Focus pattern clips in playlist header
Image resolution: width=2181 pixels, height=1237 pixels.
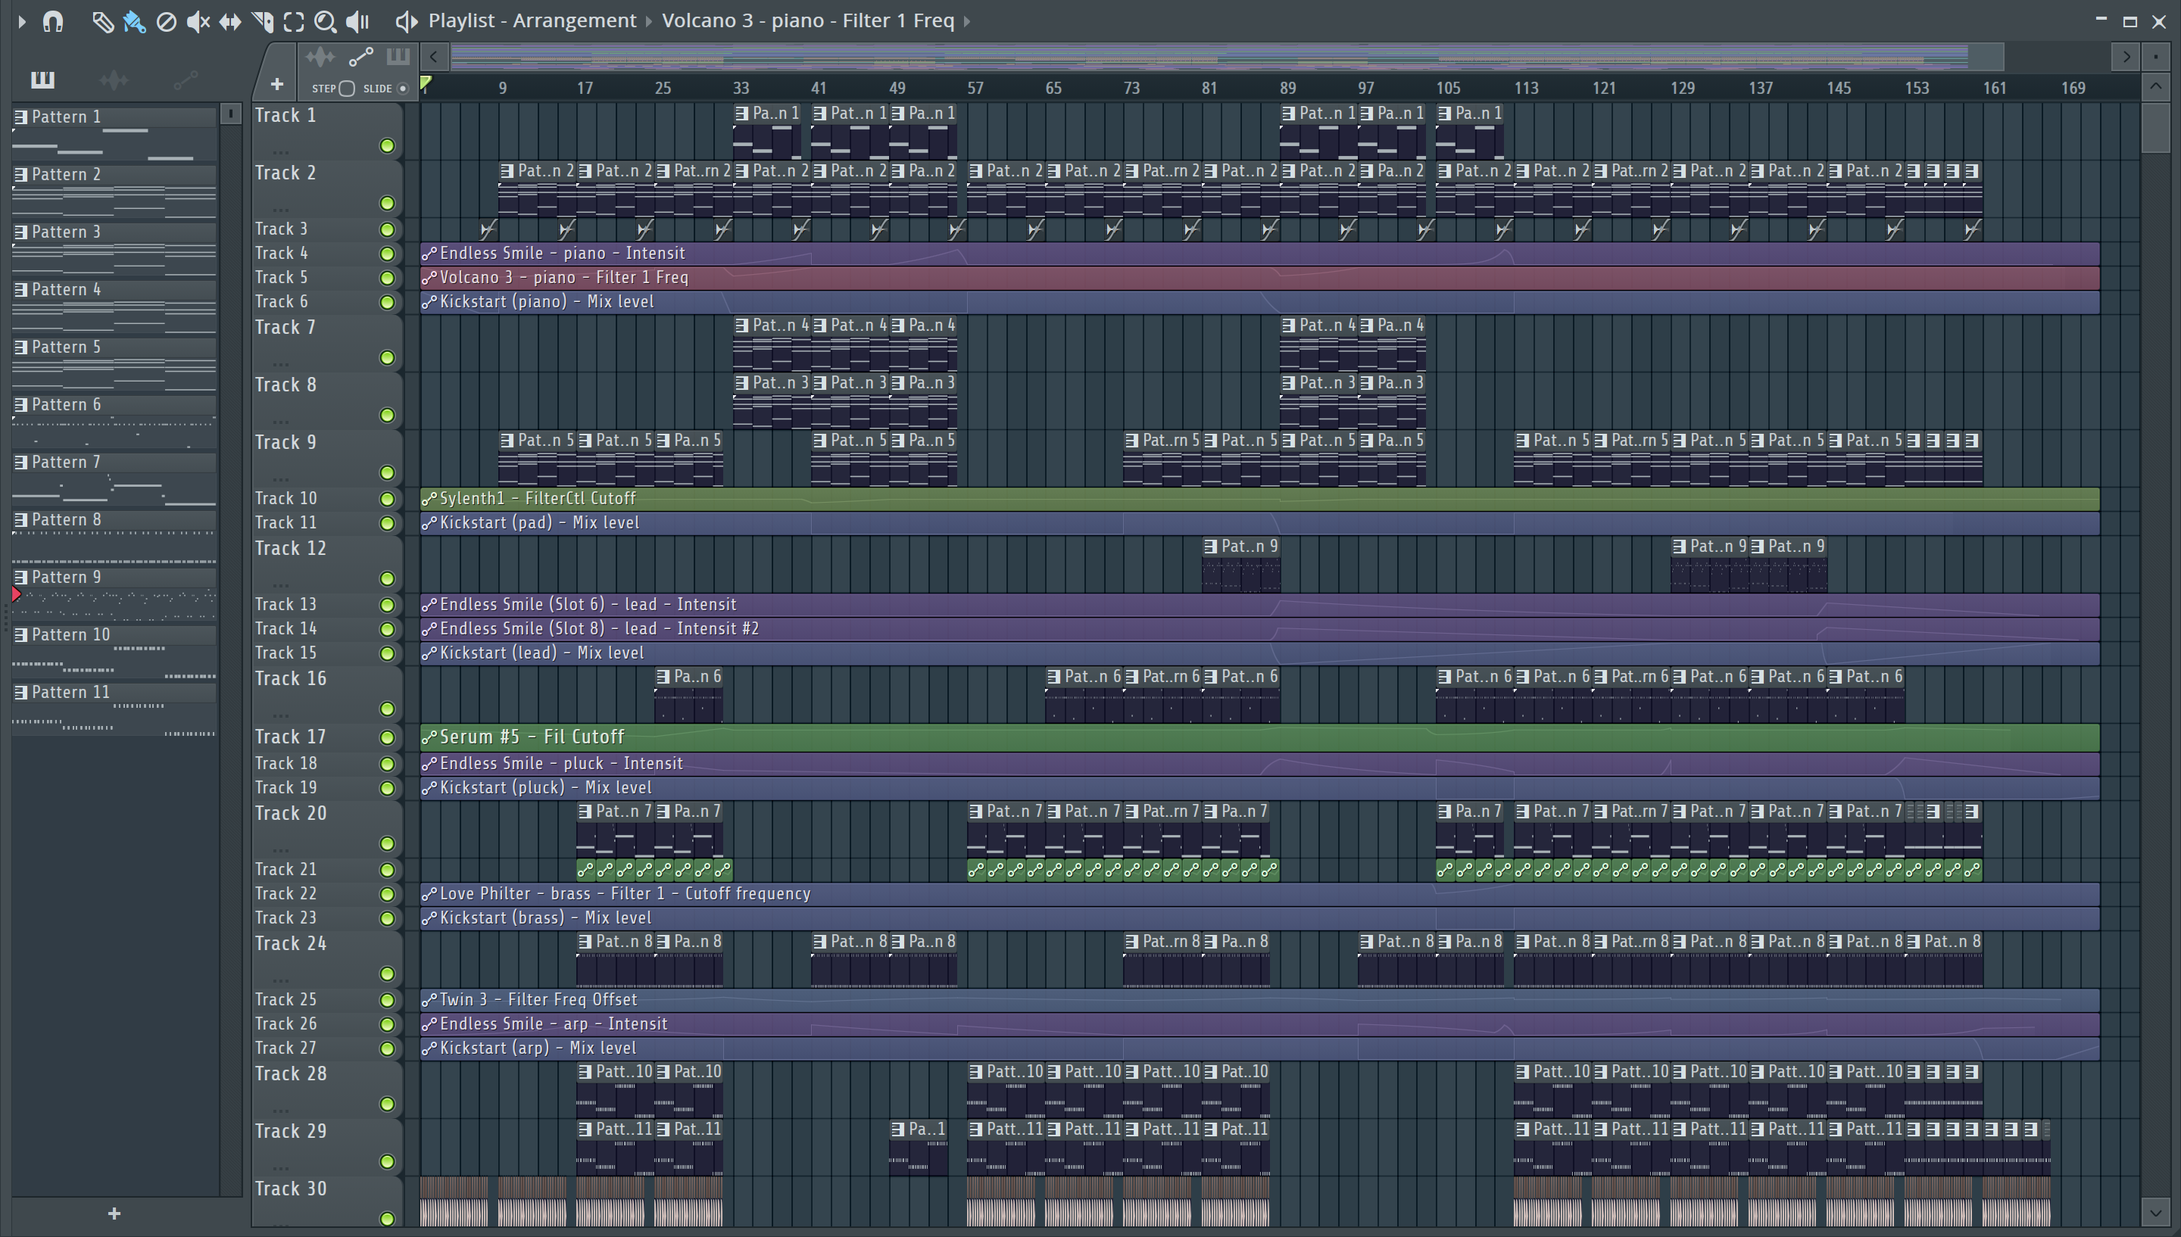[x=398, y=57]
